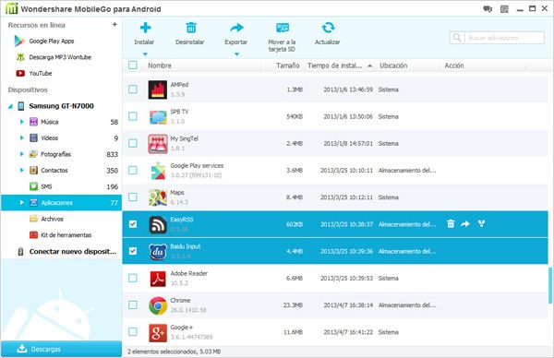Open the Exportar dropdown arrow

[x=236, y=54]
